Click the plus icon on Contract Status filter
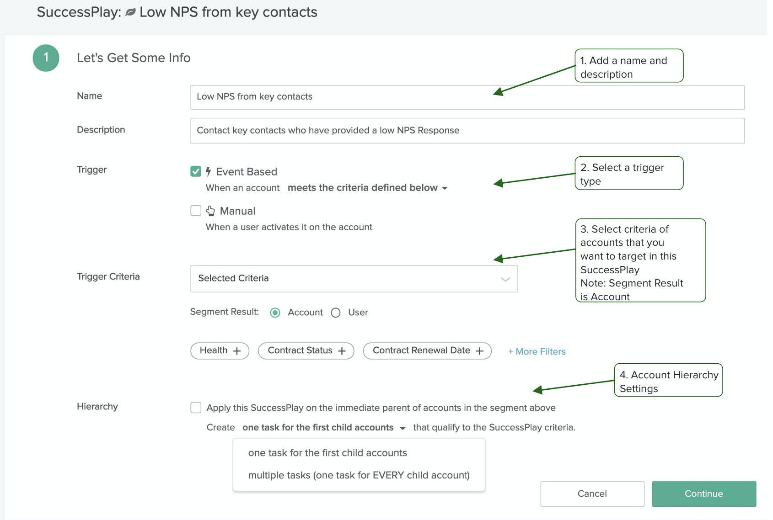773x520 pixels. (x=342, y=351)
